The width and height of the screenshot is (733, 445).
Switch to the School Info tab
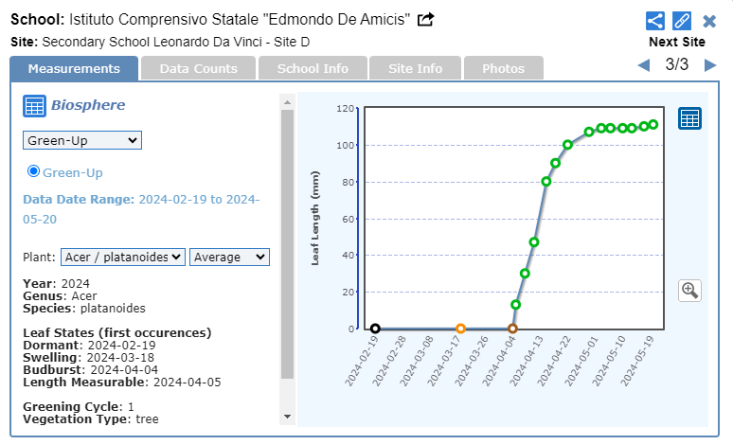pyautogui.click(x=313, y=68)
